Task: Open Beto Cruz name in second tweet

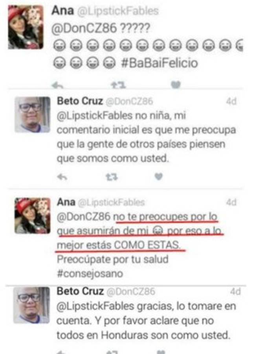Action: point(80,101)
